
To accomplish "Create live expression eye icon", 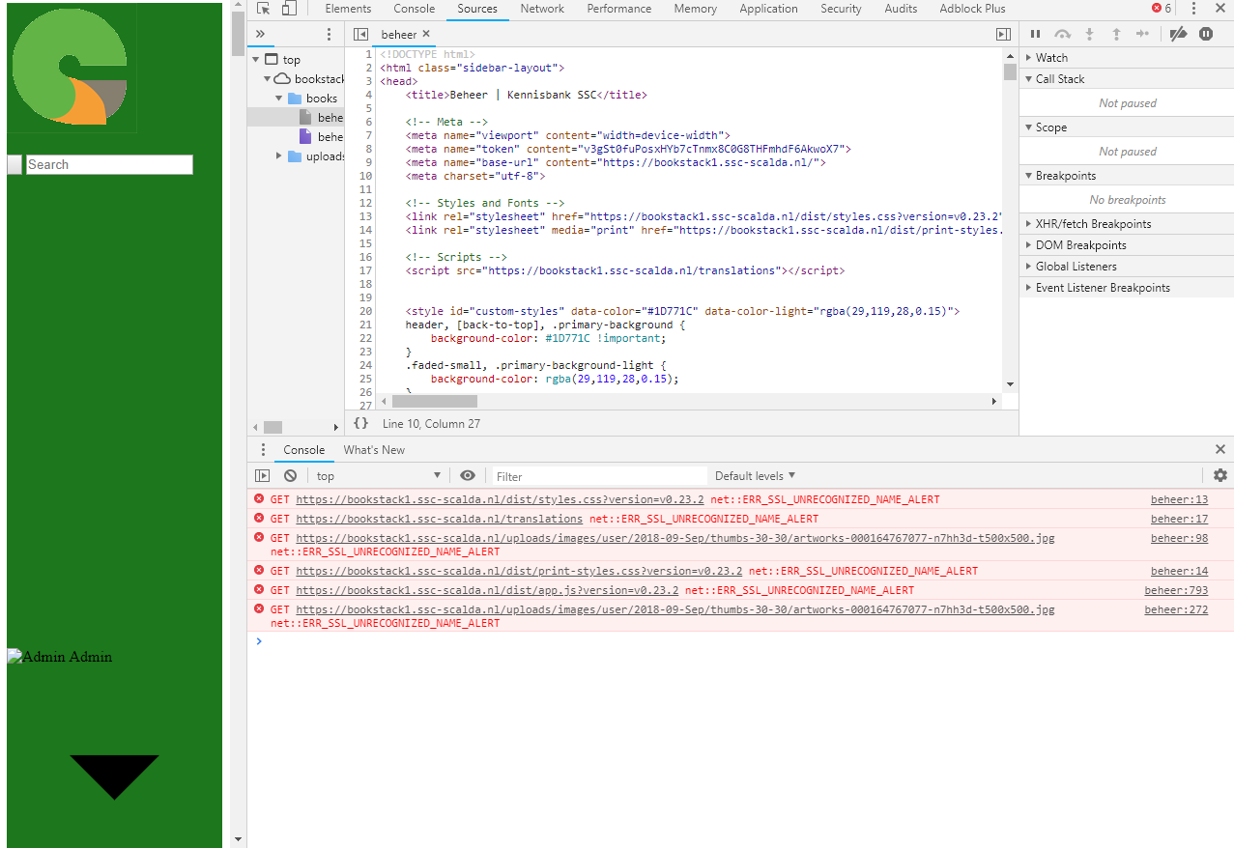I will pyautogui.click(x=468, y=475).
